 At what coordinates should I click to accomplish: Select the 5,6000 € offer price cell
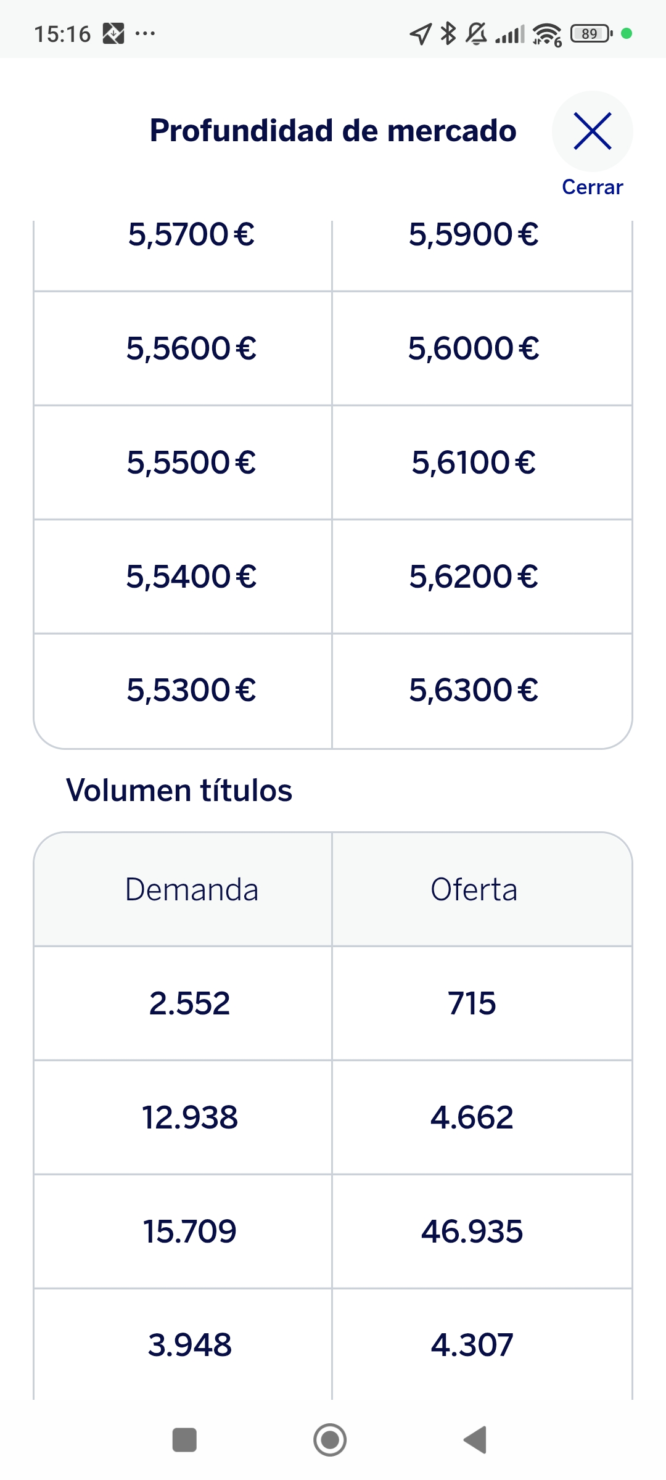tap(482, 348)
